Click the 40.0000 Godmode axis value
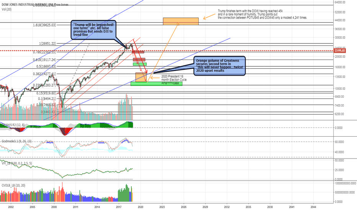The height and width of the screenshot is (210, 357). point(339,152)
